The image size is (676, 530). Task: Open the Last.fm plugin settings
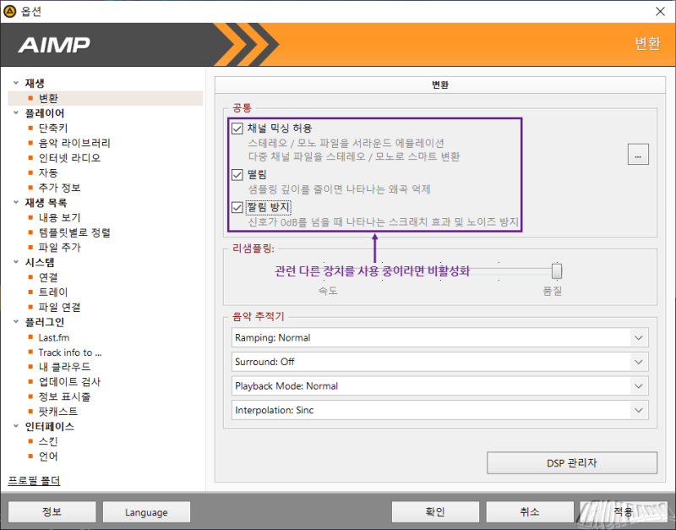point(54,336)
